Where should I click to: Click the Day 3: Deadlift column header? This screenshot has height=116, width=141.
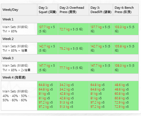(x=101, y=10)
